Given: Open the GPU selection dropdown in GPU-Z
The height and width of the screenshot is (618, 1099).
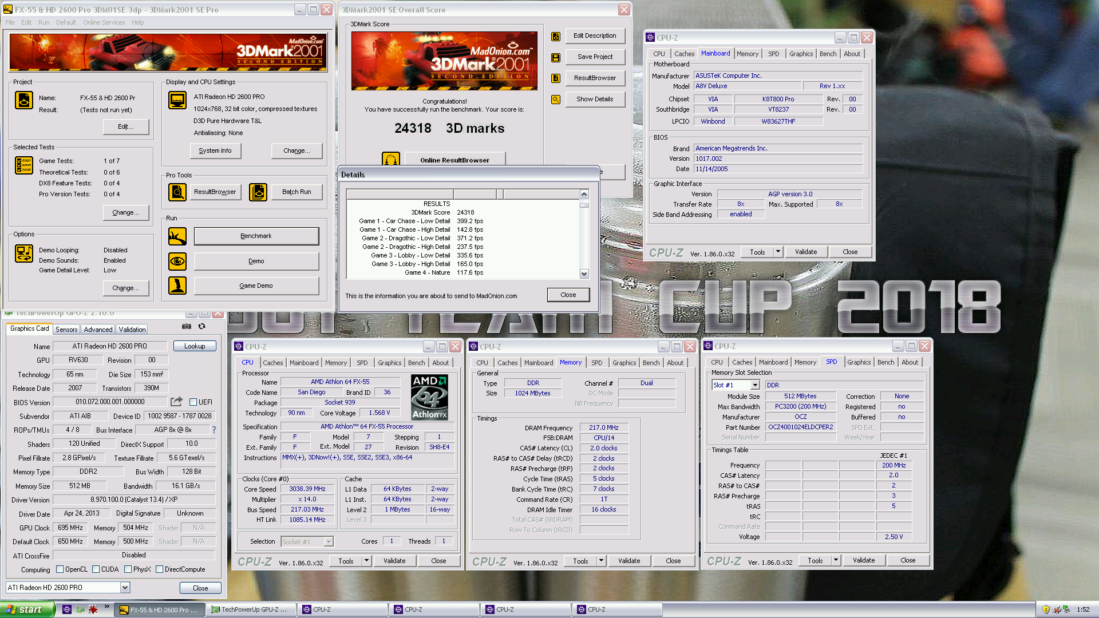Looking at the screenshot, I should 125,588.
